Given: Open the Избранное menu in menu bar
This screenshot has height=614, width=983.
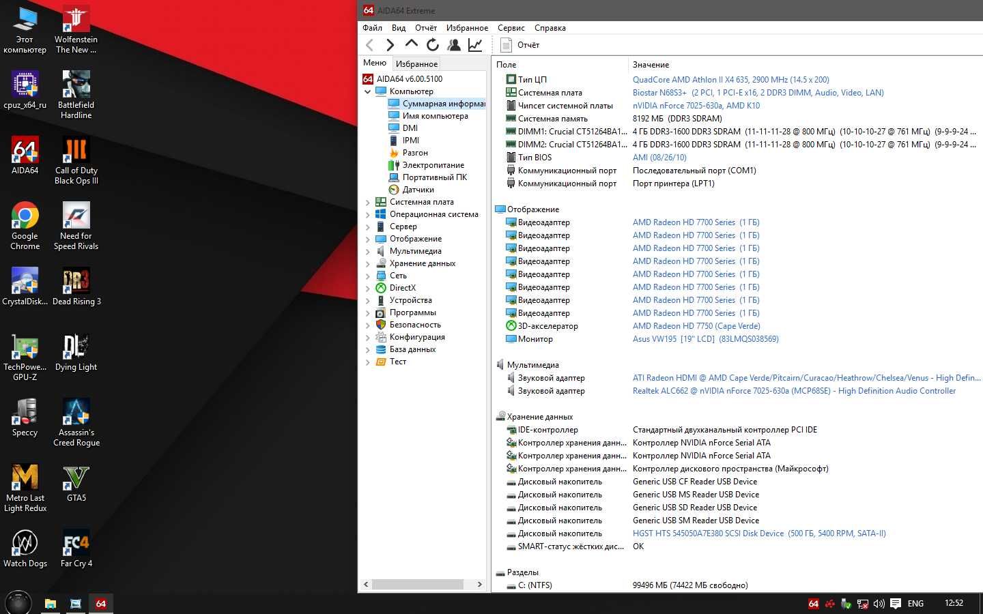Looking at the screenshot, I should 467,28.
